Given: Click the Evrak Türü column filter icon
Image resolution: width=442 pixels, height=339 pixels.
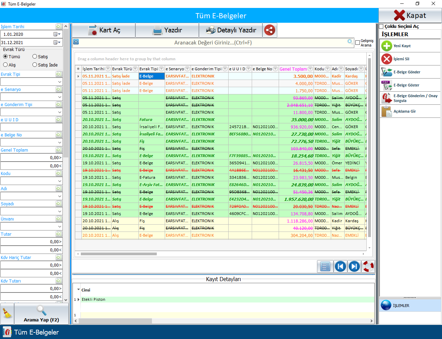Looking at the screenshot, I should coord(135,69).
